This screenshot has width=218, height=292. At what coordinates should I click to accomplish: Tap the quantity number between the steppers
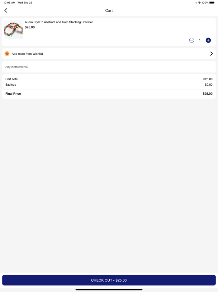coord(200,40)
